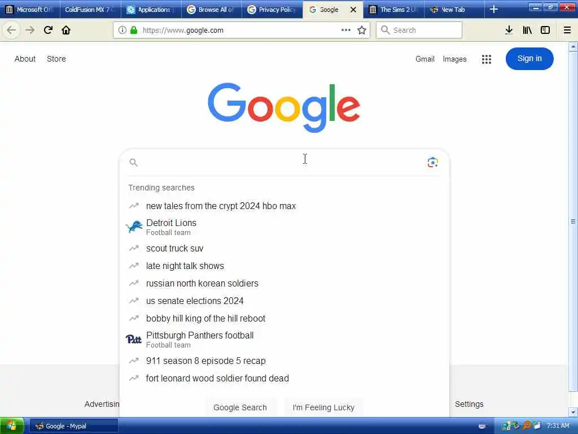Image resolution: width=578 pixels, height=434 pixels.
Task: Select 'fort leonard wood soldier found dead'
Action: [x=284, y=378]
